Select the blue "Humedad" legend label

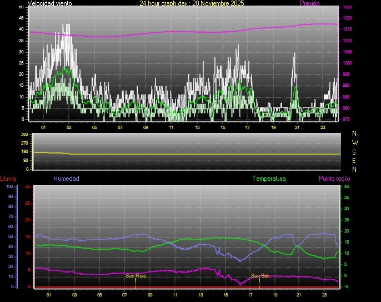66,179
